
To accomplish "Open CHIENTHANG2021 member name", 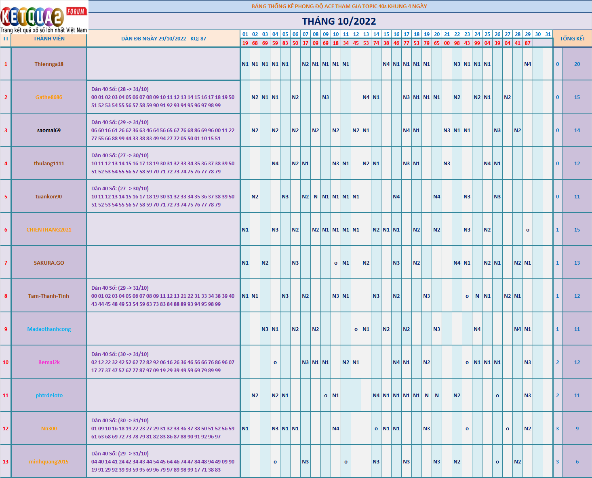I will [x=49, y=230].
